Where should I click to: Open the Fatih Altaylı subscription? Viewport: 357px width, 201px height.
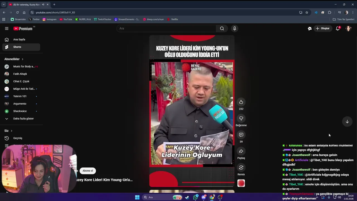[21, 74]
